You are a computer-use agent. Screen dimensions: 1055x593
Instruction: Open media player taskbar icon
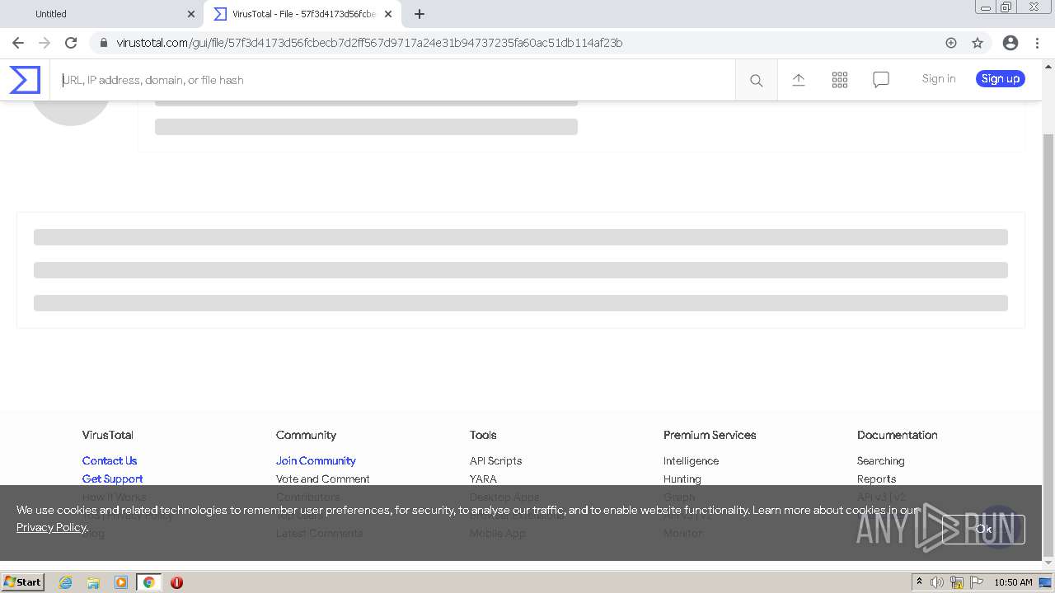[x=121, y=582]
